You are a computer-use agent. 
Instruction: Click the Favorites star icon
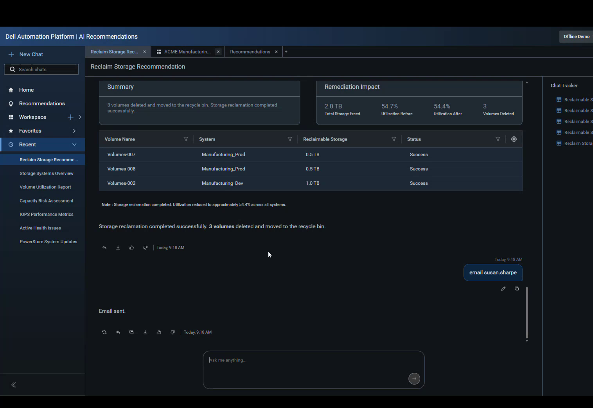click(11, 131)
